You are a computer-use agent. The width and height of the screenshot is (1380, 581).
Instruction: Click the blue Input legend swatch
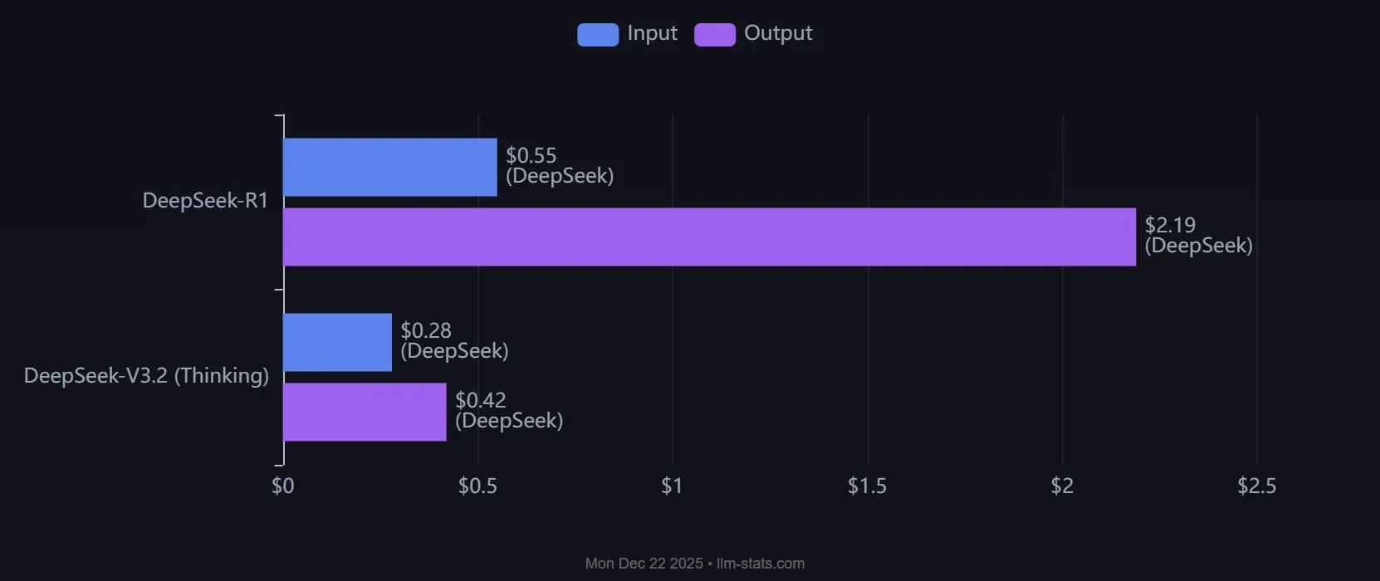click(598, 34)
